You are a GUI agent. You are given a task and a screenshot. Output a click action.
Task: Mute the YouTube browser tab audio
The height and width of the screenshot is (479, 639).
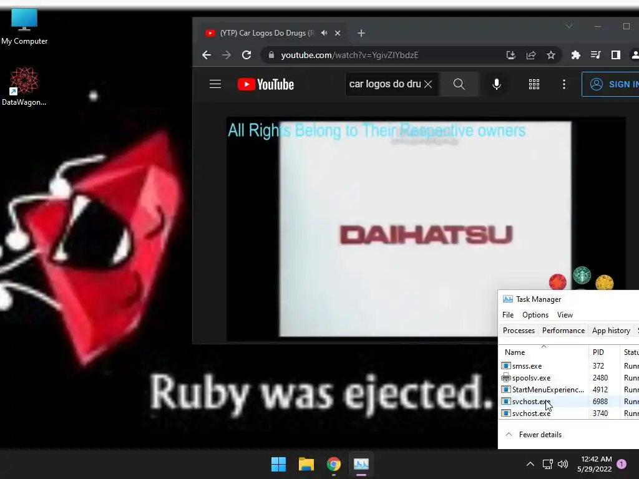[324, 33]
